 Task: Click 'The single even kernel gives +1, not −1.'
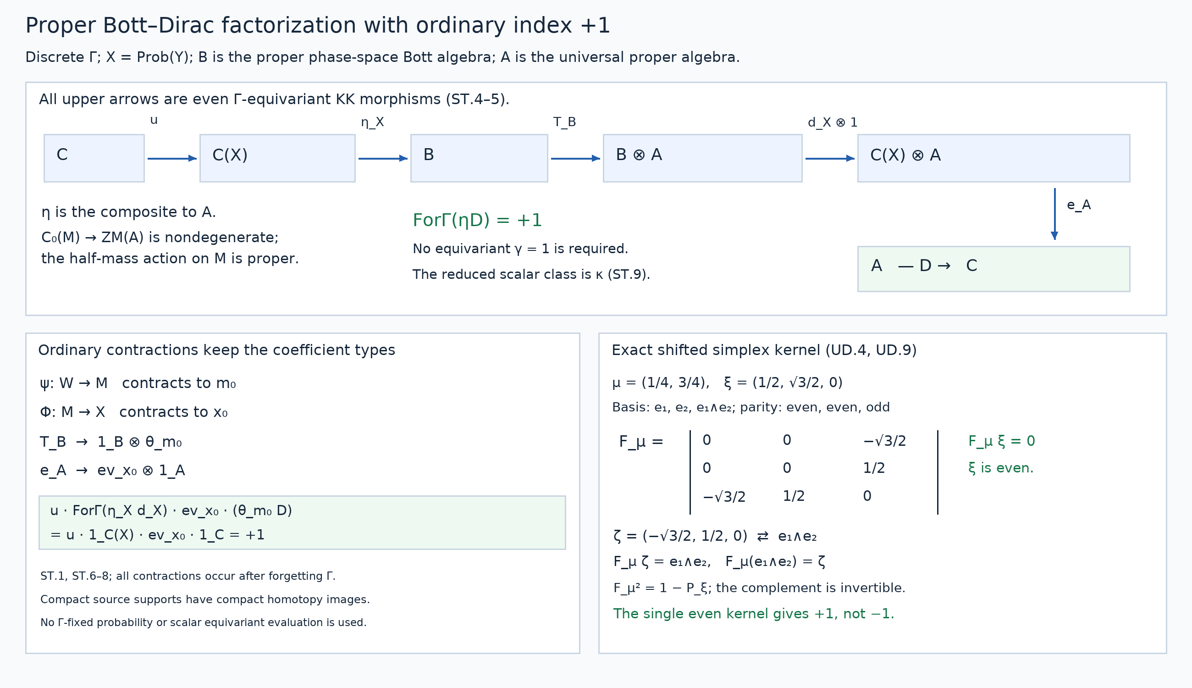point(754,614)
